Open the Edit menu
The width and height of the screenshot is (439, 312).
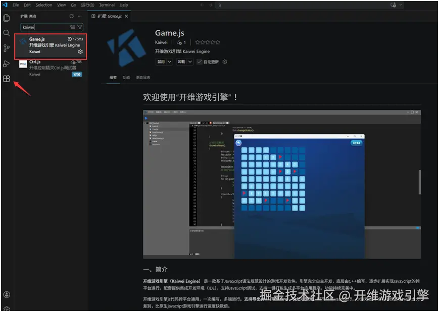[27, 5]
